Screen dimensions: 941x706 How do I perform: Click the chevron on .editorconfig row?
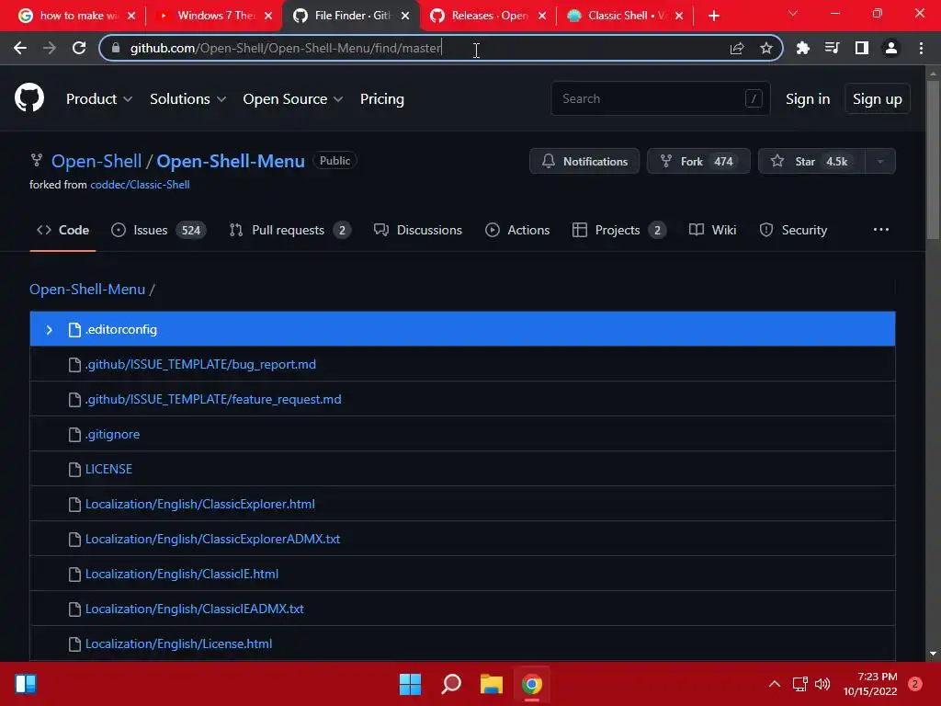(x=50, y=330)
